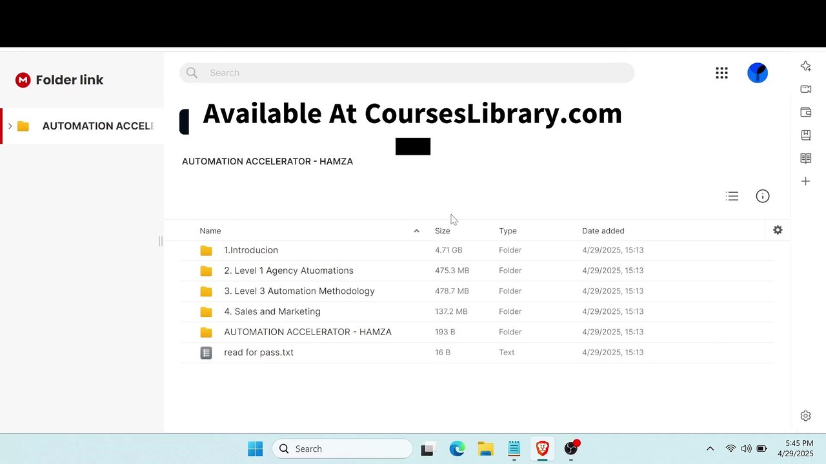826x464 pixels.
Task: Launch Microsoft Edge from the taskbar
Action: tap(457, 449)
